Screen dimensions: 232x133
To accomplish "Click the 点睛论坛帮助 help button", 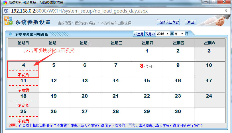I will click(169, 22).
